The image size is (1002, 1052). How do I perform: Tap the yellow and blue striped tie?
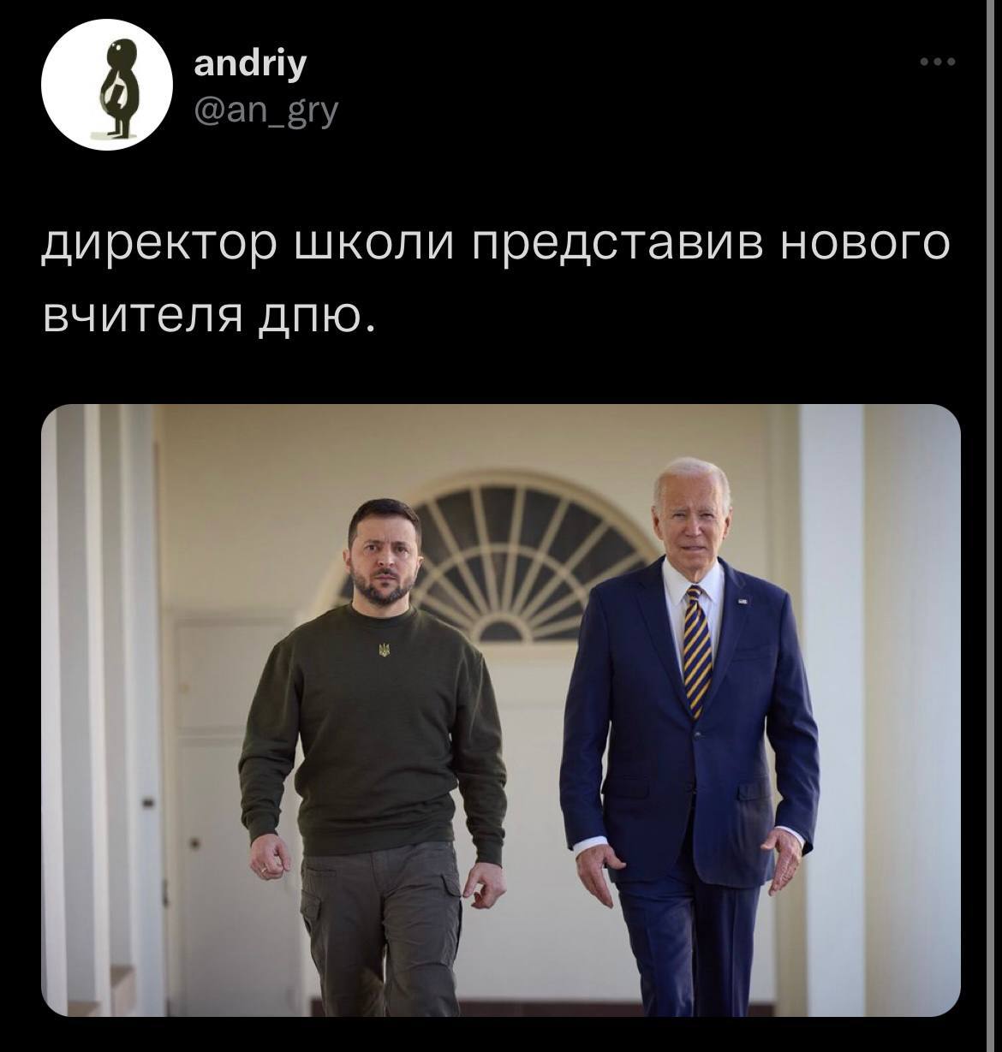[x=697, y=649]
